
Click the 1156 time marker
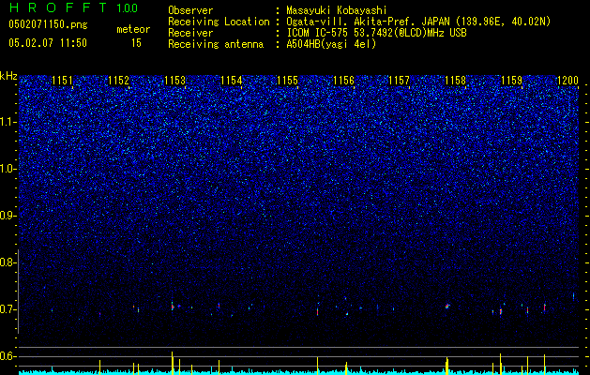coord(344,81)
